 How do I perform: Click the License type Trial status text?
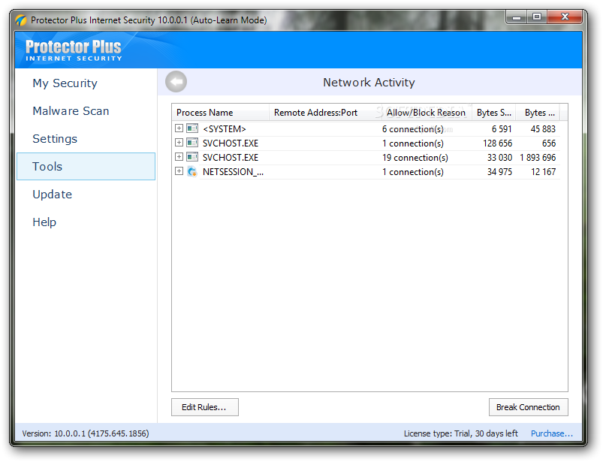click(x=461, y=433)
